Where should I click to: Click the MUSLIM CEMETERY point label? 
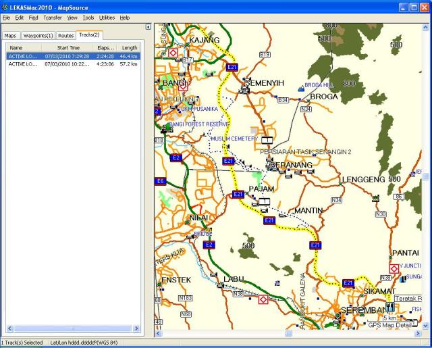[234, 139]
